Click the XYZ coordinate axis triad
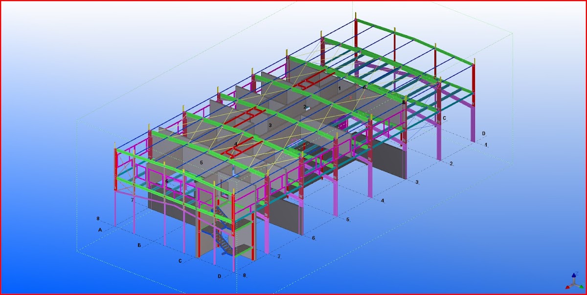 [573, 283]
